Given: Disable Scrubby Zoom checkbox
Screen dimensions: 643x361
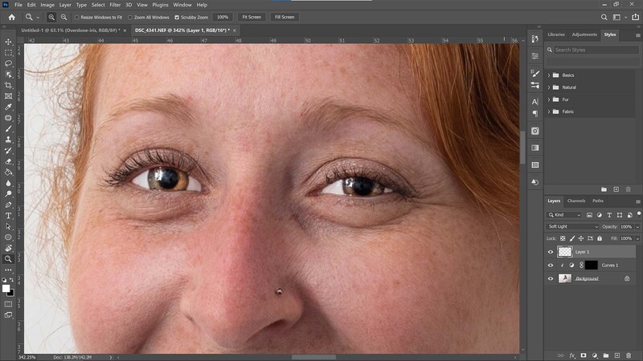Looking at the screenshot, I should point(177,17).
